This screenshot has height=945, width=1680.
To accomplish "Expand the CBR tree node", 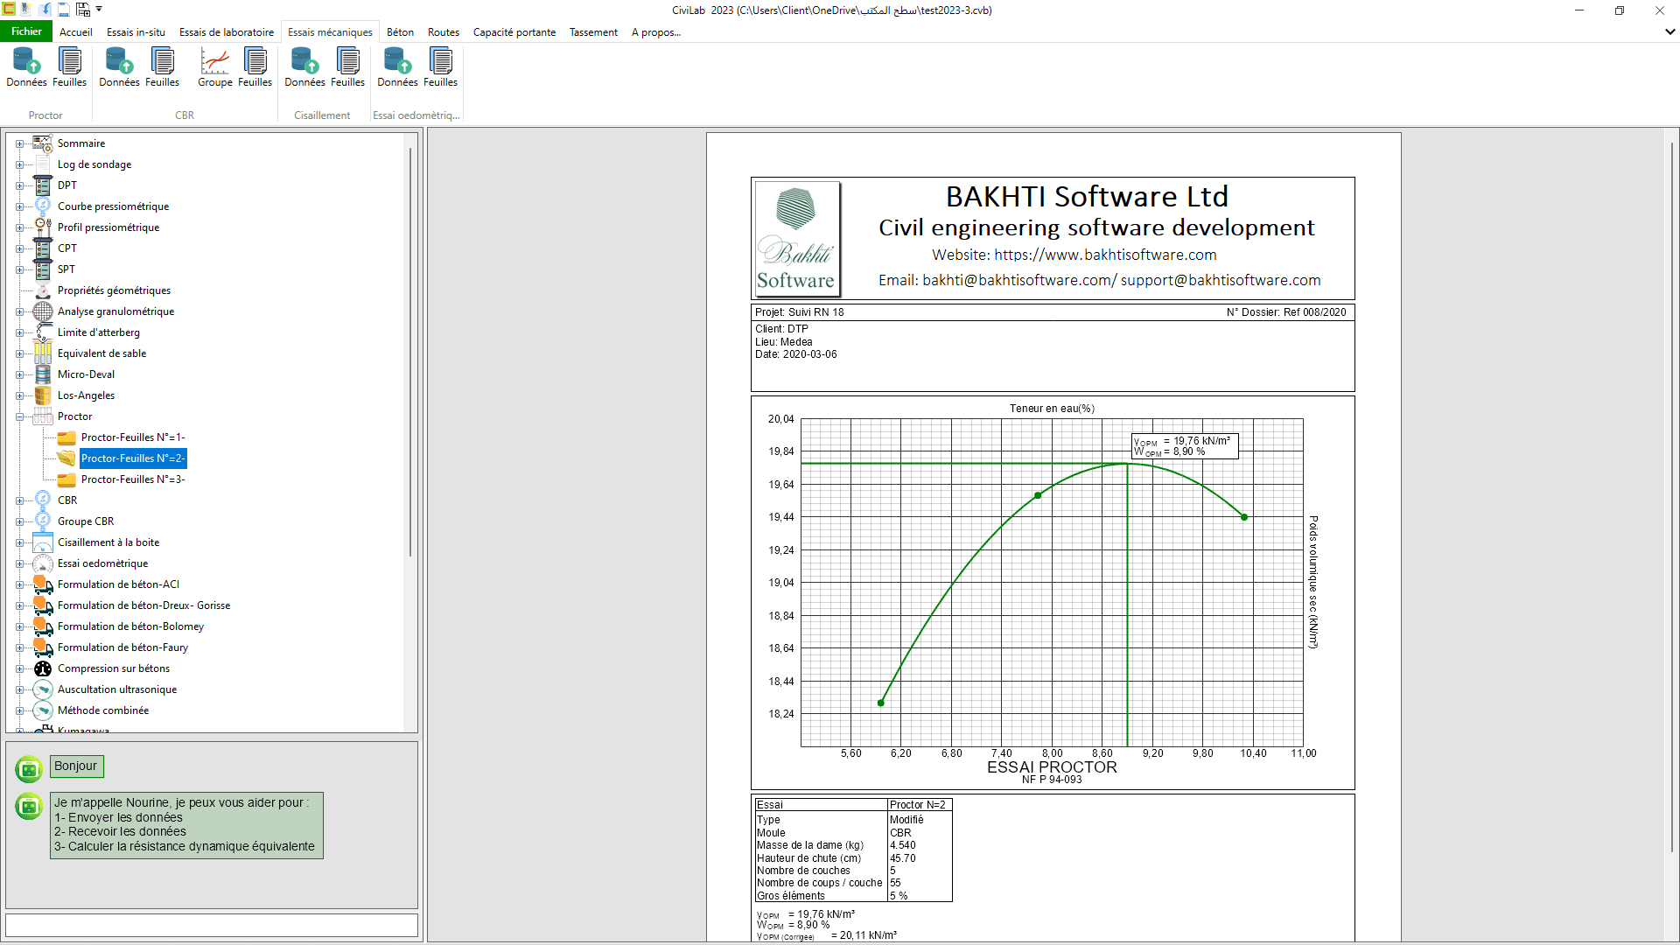I will pos(19,500).
